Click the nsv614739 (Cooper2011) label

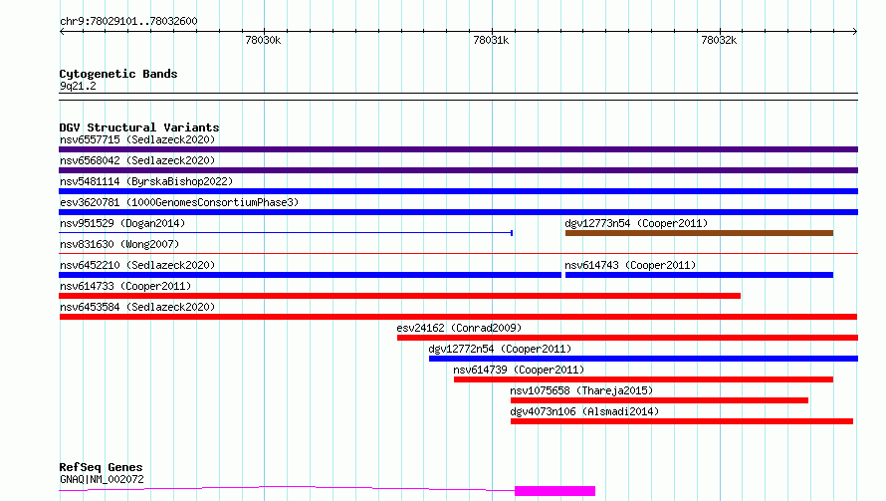[x=519, y=370]
